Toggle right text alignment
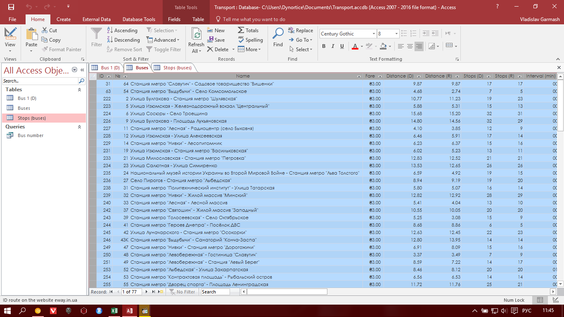 (x=419, y=46)
